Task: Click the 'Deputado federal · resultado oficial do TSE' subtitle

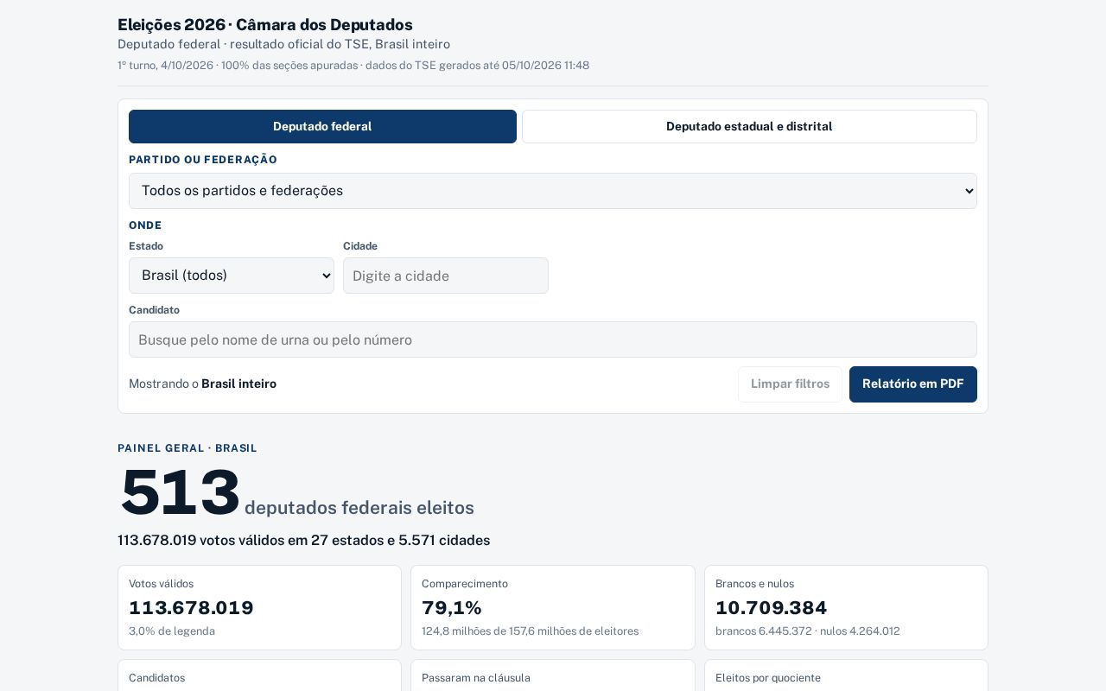Action: [284, 44]
